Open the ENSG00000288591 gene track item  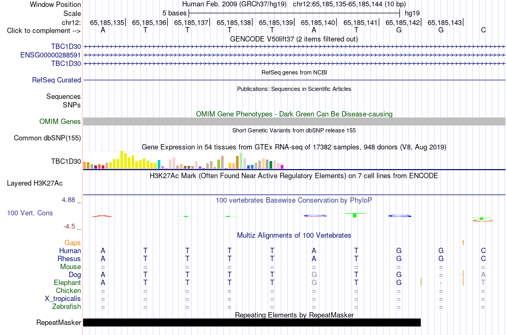[x=51, y=55]
